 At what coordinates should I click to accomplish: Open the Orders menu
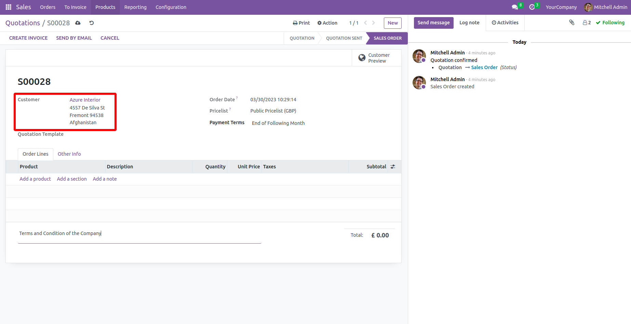(x=48, y=7)
